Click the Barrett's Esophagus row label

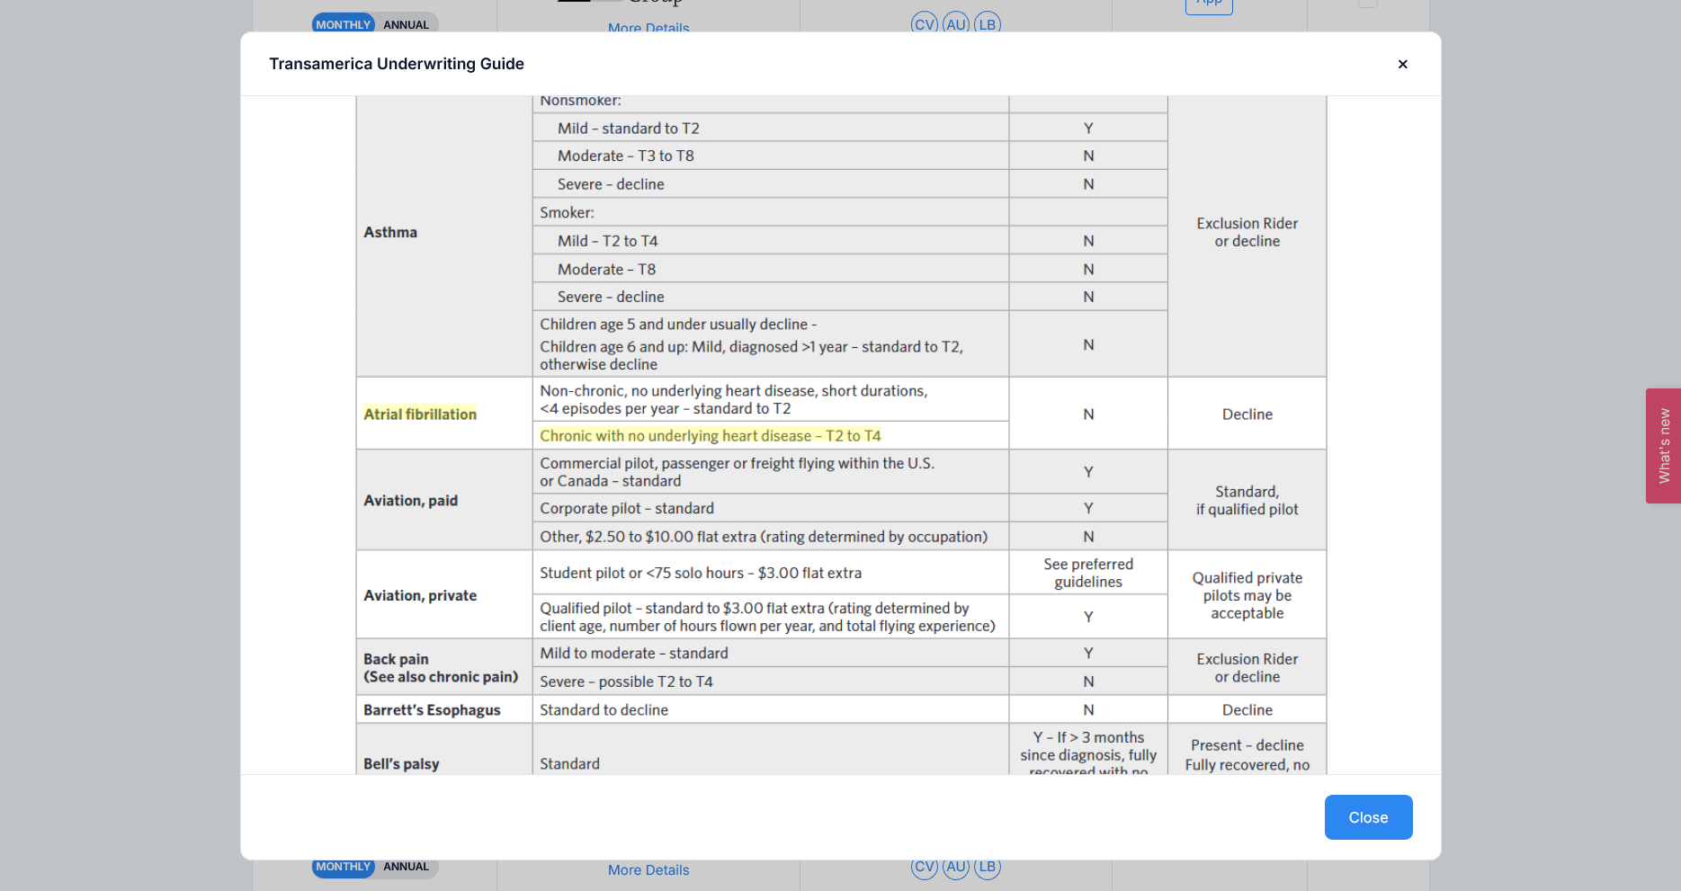point(432,709)
